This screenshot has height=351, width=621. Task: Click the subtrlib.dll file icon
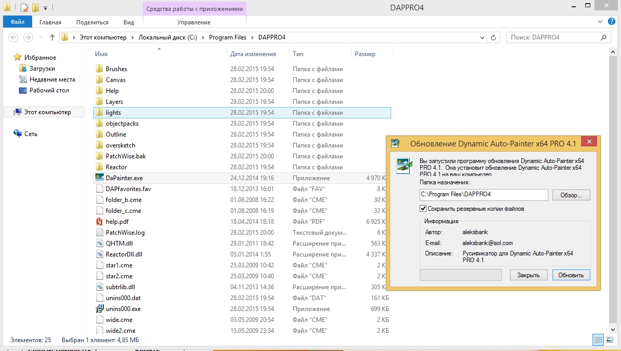[x=100, y=287]
